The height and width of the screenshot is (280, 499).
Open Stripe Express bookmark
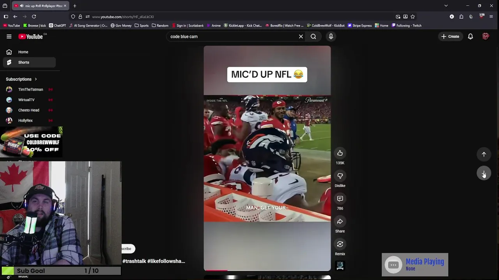click(x=359, y=26)
